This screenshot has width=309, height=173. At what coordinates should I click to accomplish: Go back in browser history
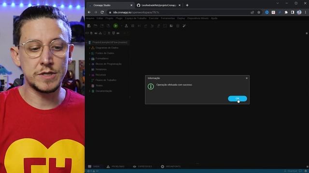click(x=89, y=12)
